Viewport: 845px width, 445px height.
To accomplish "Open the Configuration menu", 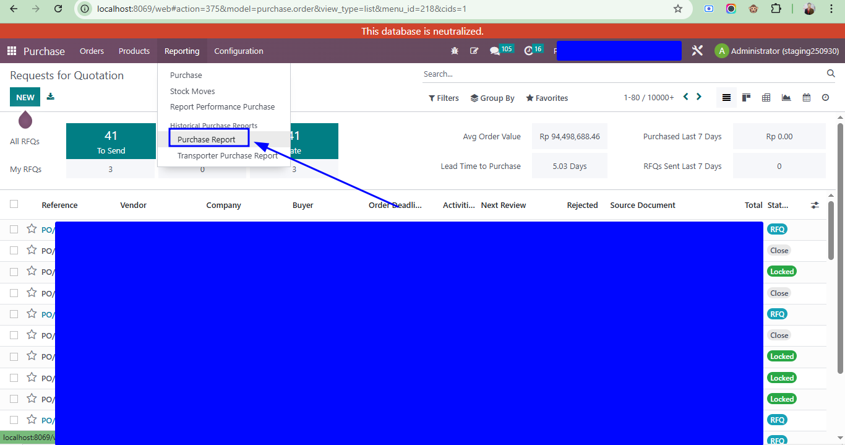I will click(x=239, y=51).
